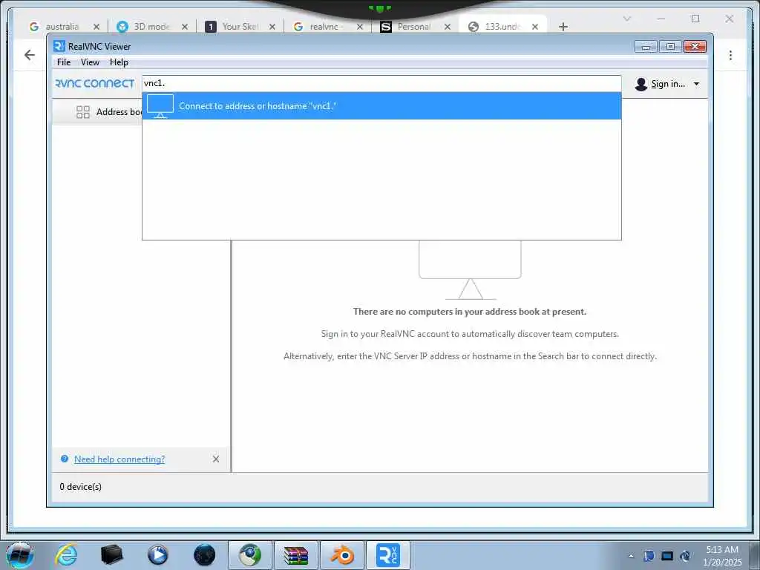Screen dimensions: 760x570
Task: Switch to the australia browser tab
Action: (x=63, y=26)
